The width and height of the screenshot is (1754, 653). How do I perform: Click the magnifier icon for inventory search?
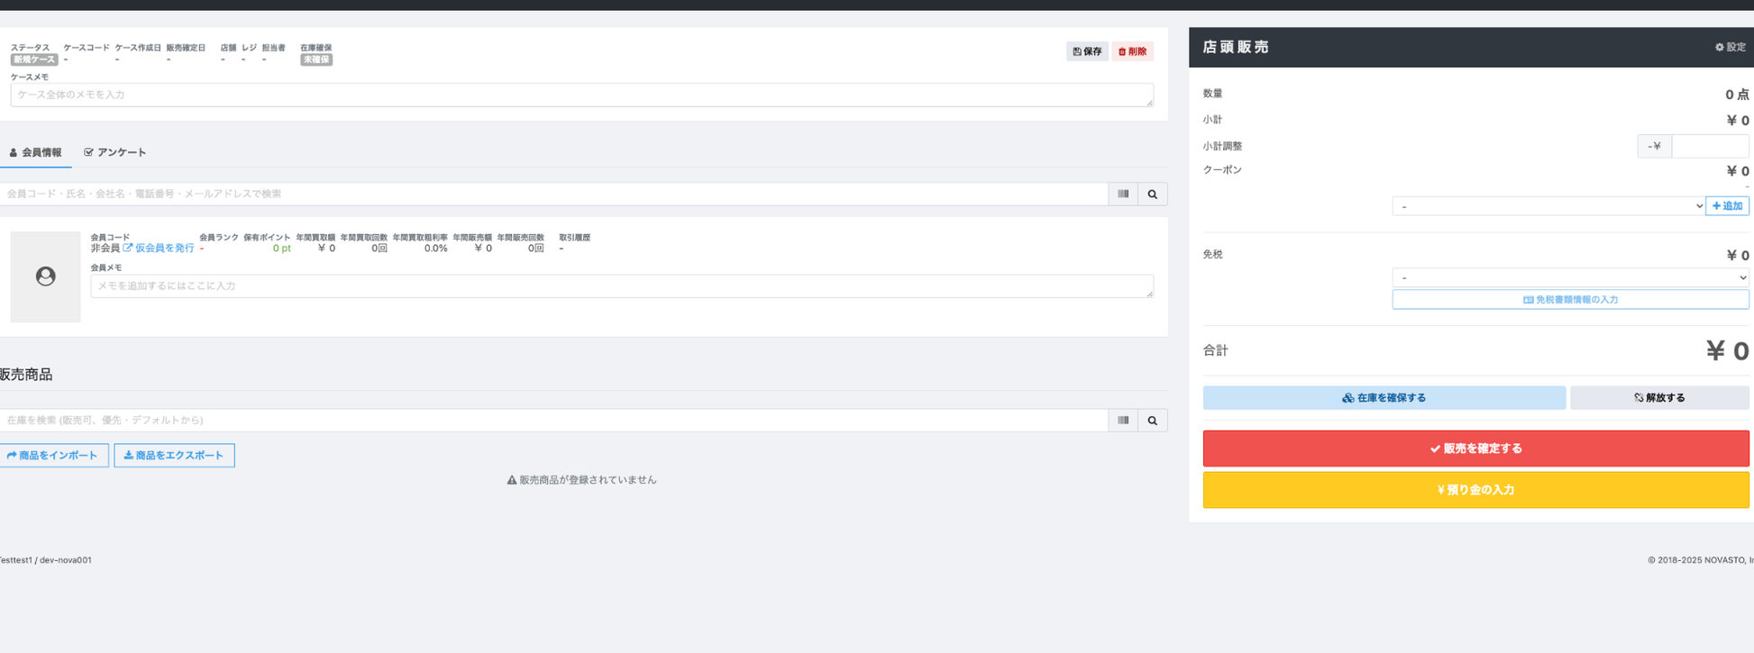[x=1152, y=420]
